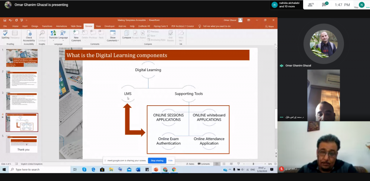Switch to the Slide Show tab
Image resolution: width=370 pixels, height=181 pixels.
[x=76, y=26]
